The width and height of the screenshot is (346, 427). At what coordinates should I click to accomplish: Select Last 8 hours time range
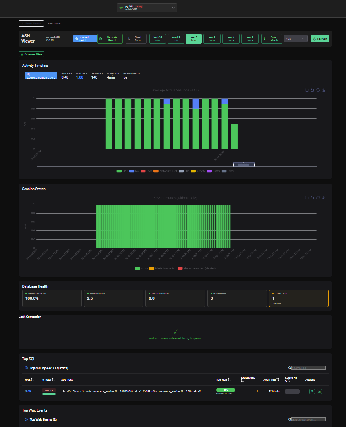point(250,39)
